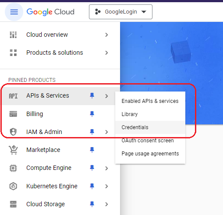The image size is (223, 215).
Task: Open Enabled APIs & services entry
Action: 150,101
